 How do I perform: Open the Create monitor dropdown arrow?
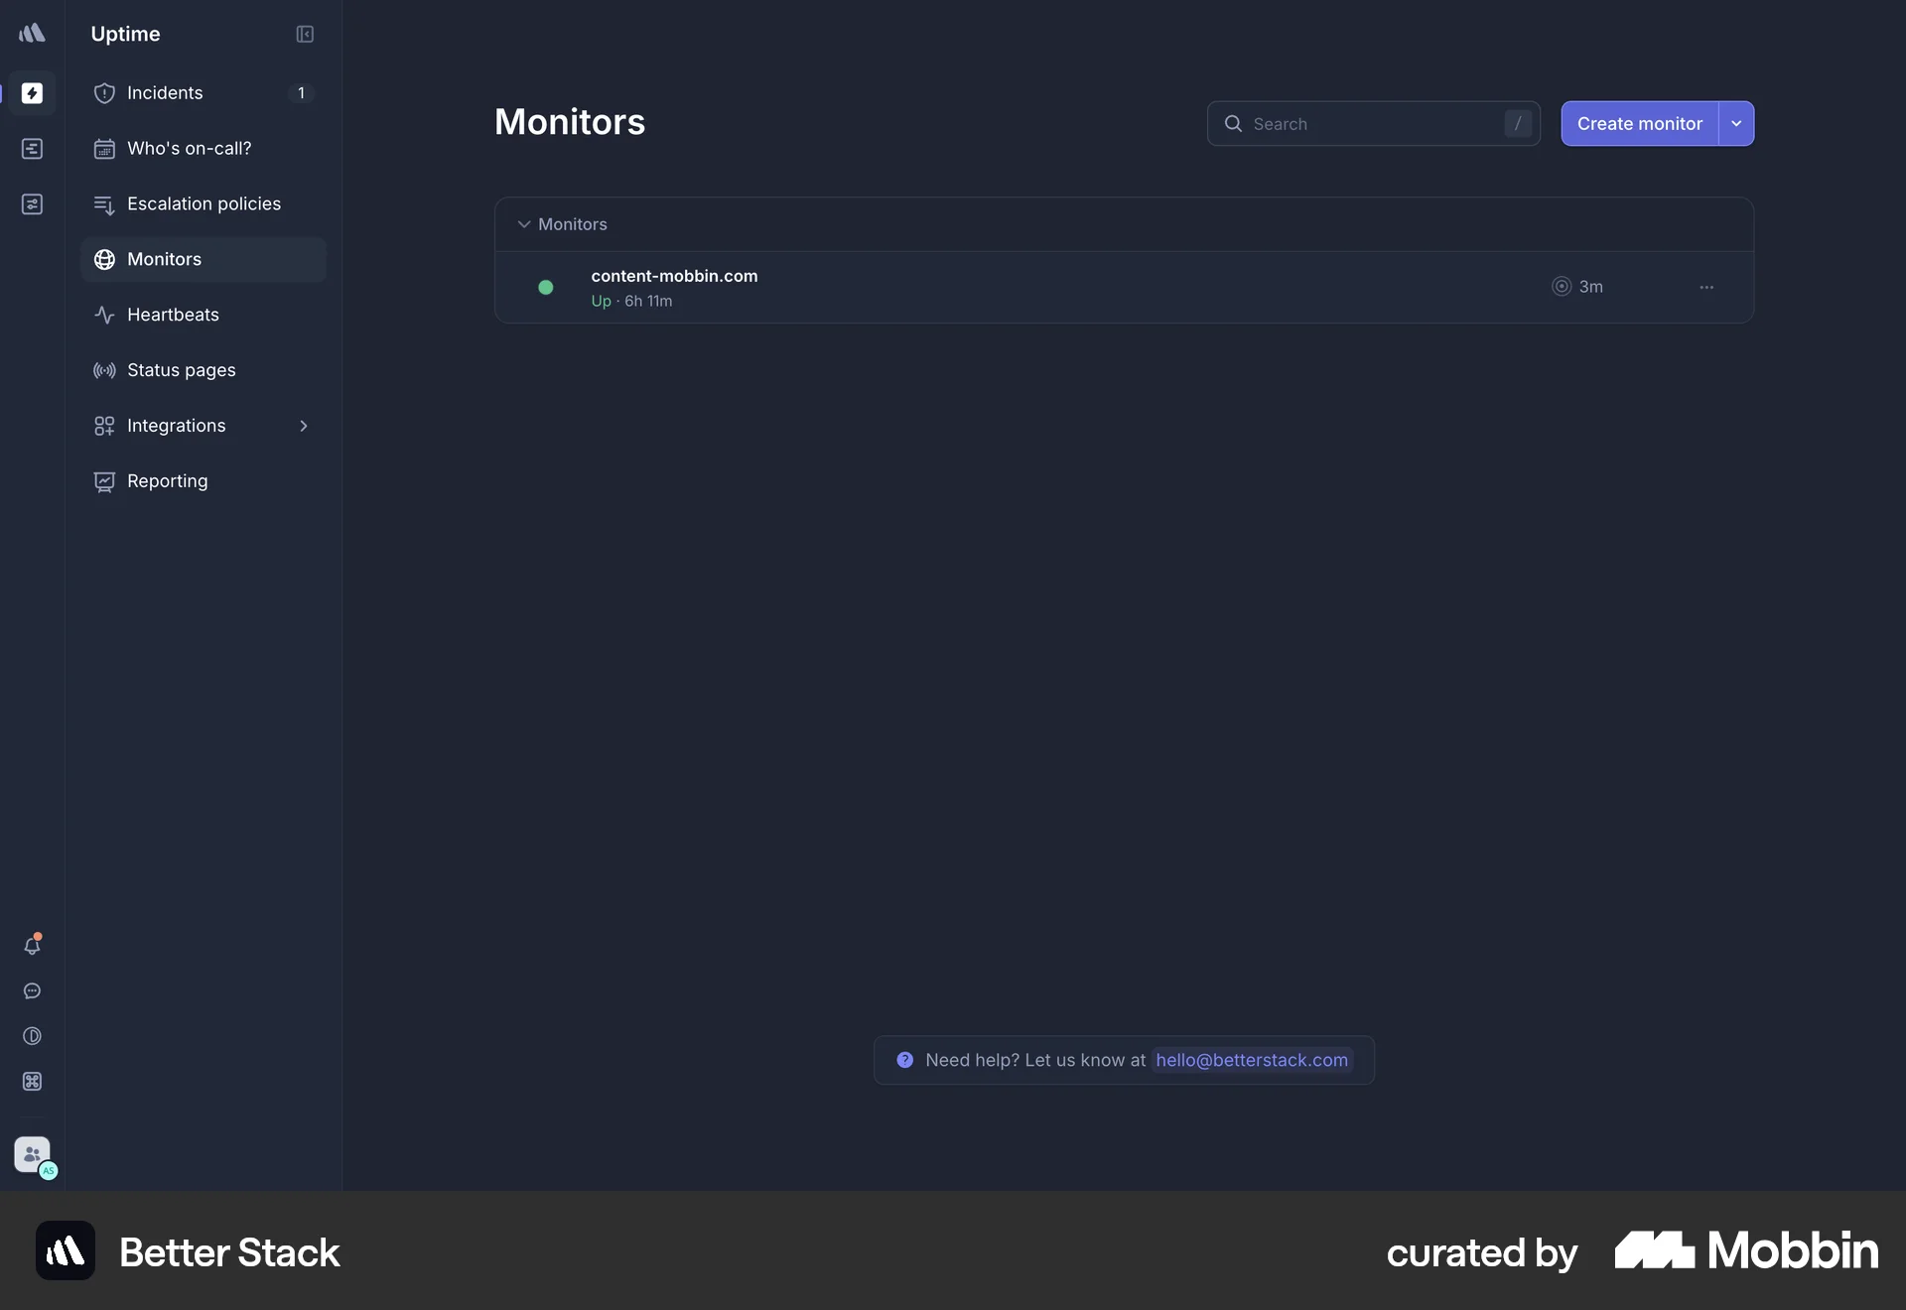click(1736, 123)
